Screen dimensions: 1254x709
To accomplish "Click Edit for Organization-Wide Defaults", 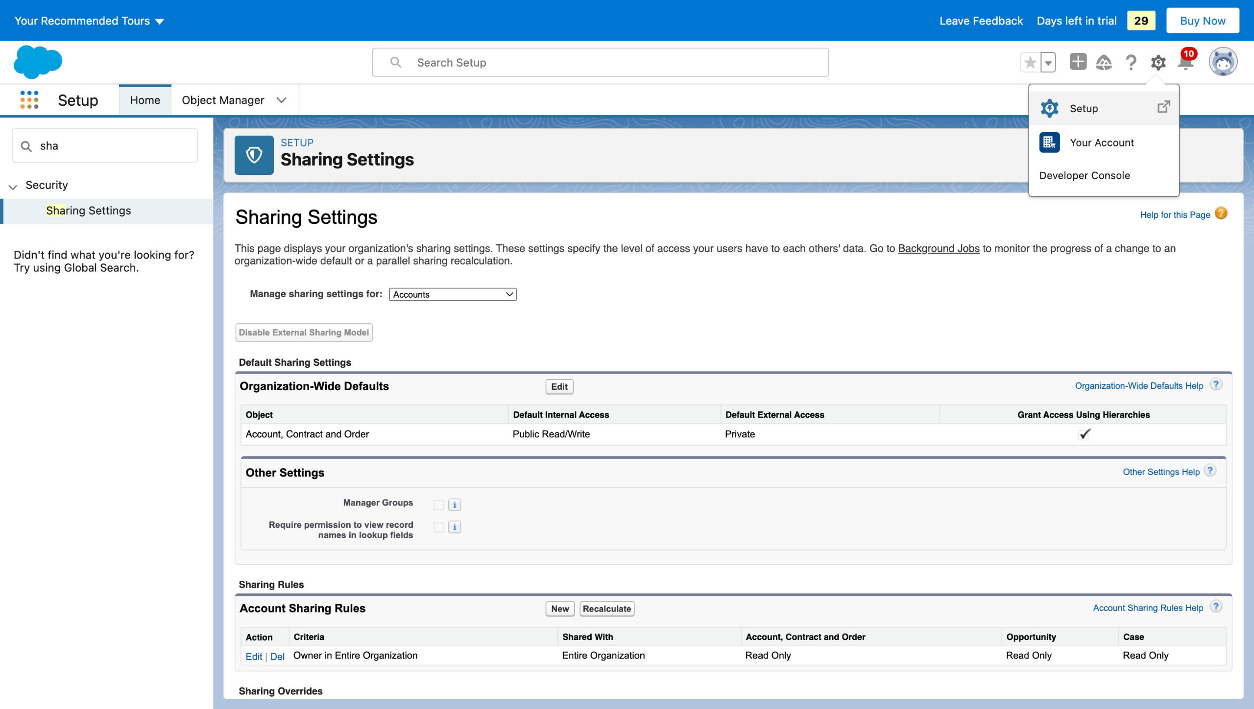I will click(559, 387).
